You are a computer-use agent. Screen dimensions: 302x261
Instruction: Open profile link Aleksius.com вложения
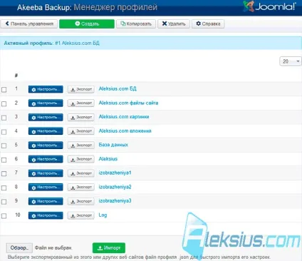tap(125, 130)
